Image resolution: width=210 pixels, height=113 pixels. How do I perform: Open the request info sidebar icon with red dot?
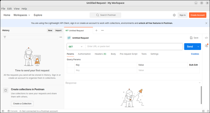206,46
